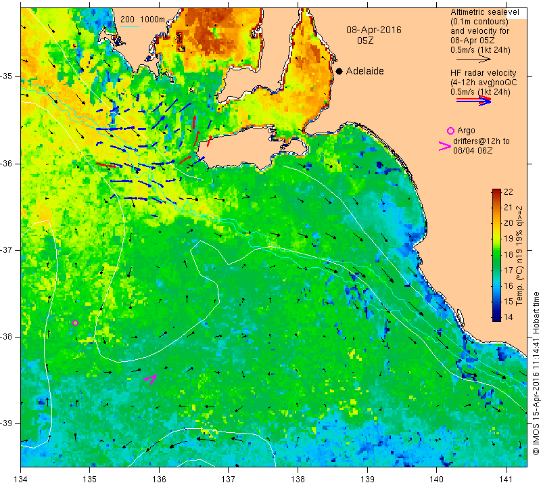541x487 pixels.
Task: Click the '(4-12h avg)noQC' legend text
Action: pos(484,83)
